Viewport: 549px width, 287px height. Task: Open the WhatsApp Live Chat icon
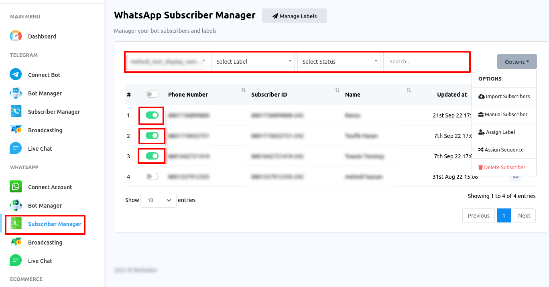click(16, 261)
